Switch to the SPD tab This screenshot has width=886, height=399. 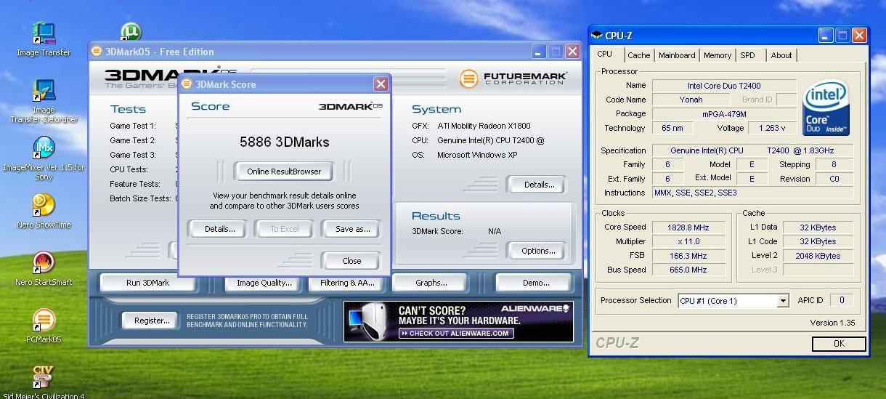[747, 55]
